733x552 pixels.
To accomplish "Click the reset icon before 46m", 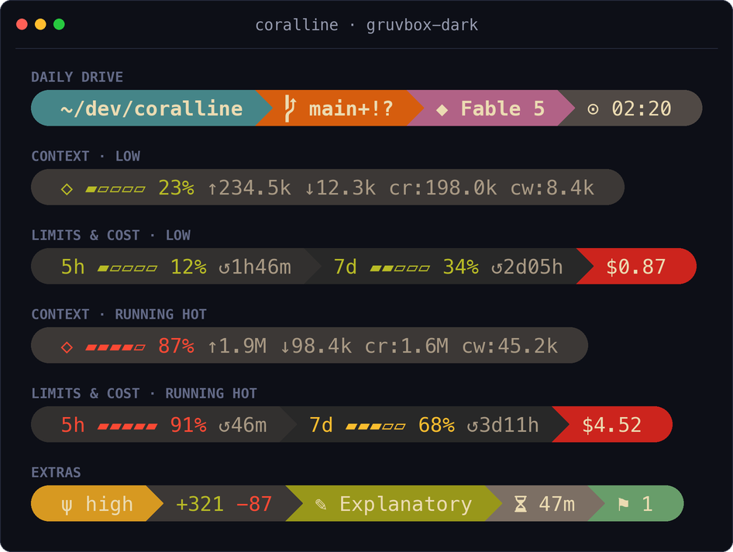I will [x=225, y=426].
